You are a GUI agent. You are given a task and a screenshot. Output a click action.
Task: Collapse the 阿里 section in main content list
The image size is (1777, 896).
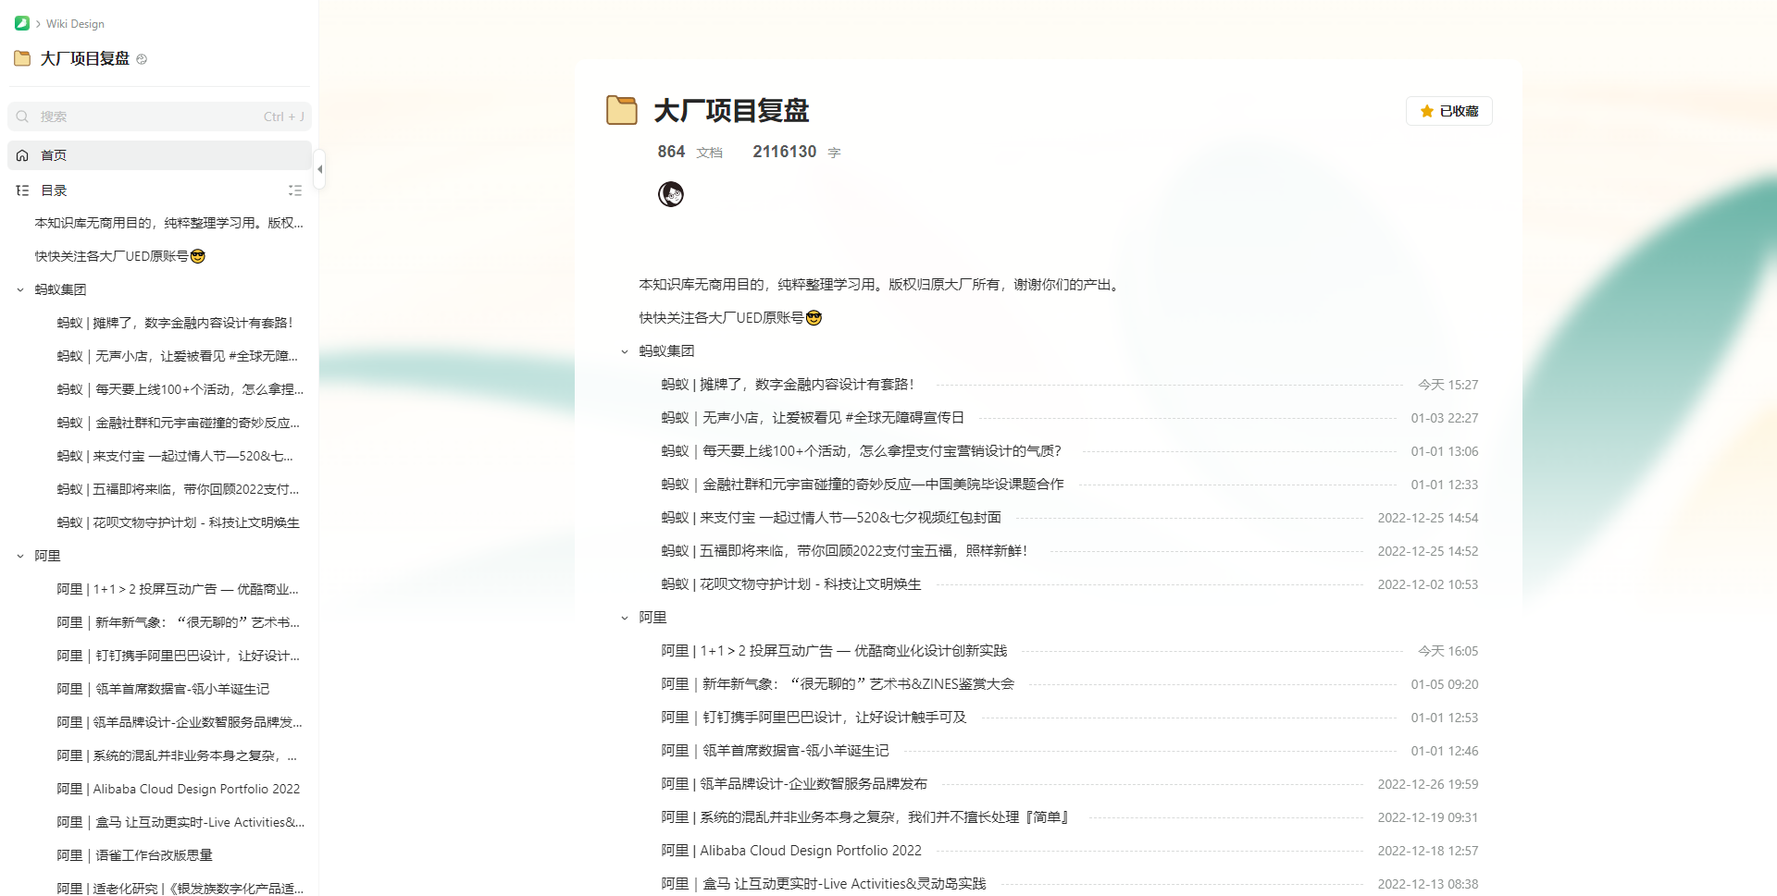tap(625, 618)
